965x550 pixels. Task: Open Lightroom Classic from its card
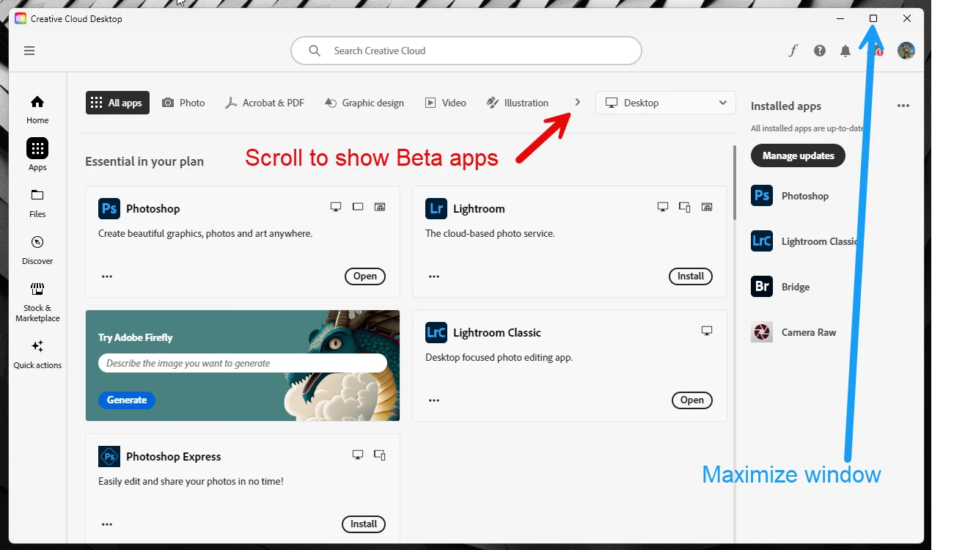point(692,400)
